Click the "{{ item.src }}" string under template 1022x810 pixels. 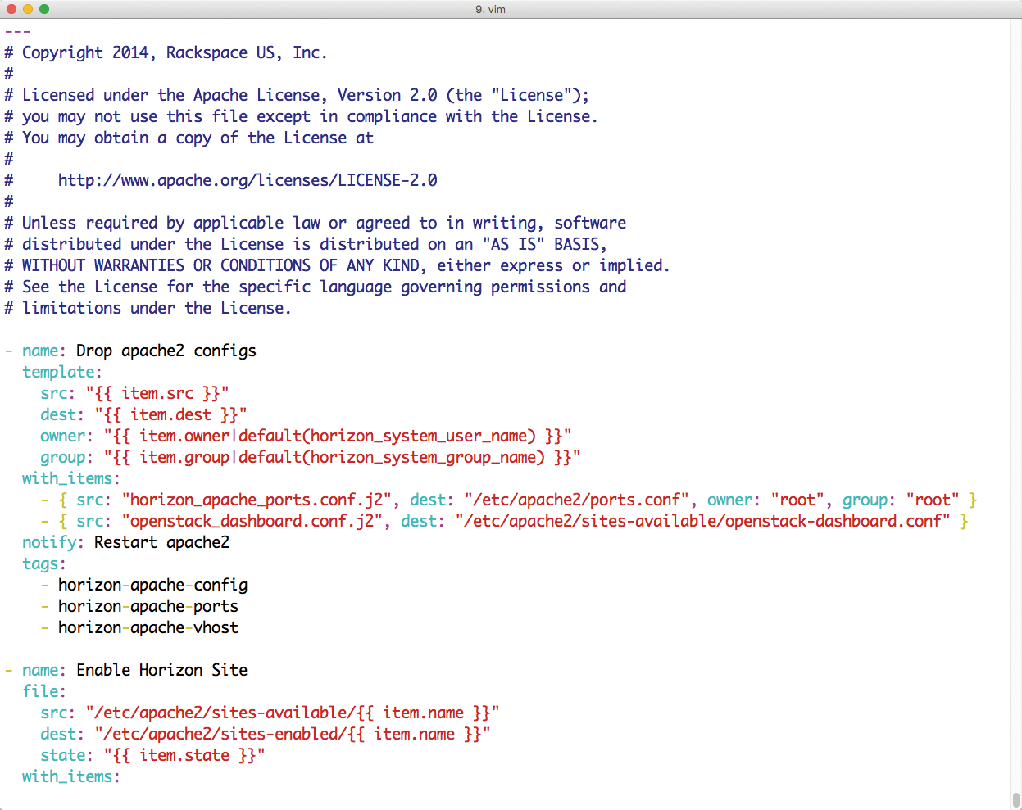(x=157, y=393)
